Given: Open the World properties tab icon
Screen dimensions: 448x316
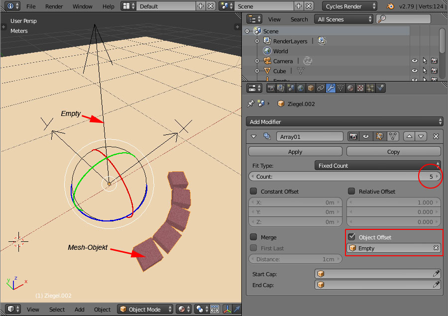Looking at the screenshot, I should (301, 89).
